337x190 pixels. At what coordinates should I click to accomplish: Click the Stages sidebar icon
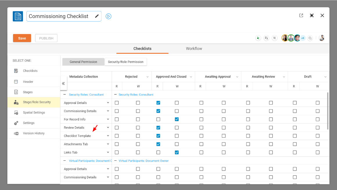tap(16, 92)
